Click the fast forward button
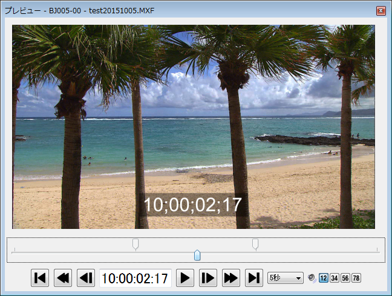This screenshot has height=296, width=392. pos(231,278)
